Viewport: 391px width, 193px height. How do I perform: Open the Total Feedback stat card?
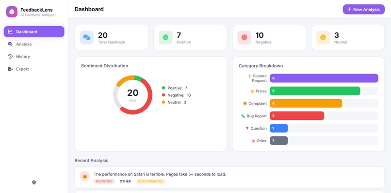tap(112, 38)
